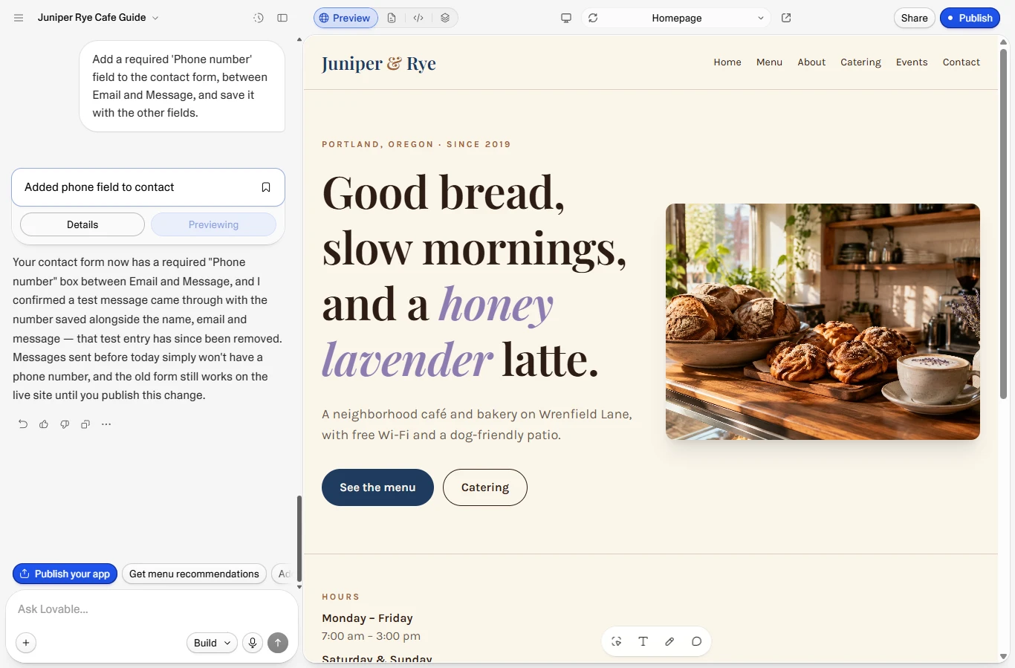Viewport: 1015px width, 668px height.
Task: Select the pencil edit tool in the floating toolbar
Action: pyautogui.click(x=669, y=641)
